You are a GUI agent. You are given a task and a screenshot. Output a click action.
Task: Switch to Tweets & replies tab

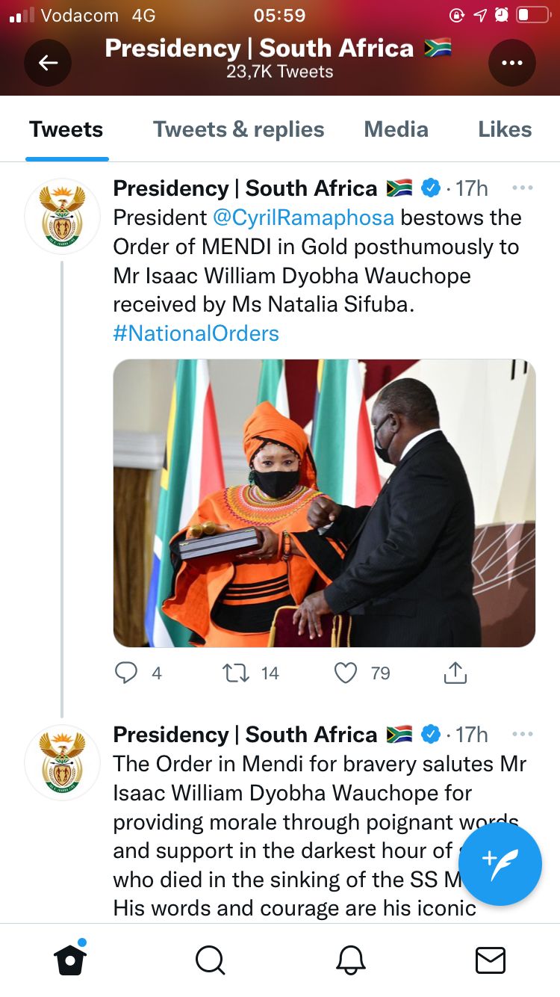tap(238, 129)
